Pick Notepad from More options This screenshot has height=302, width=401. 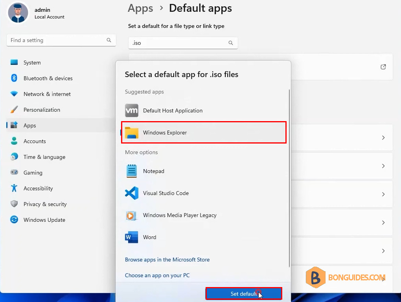154,171
